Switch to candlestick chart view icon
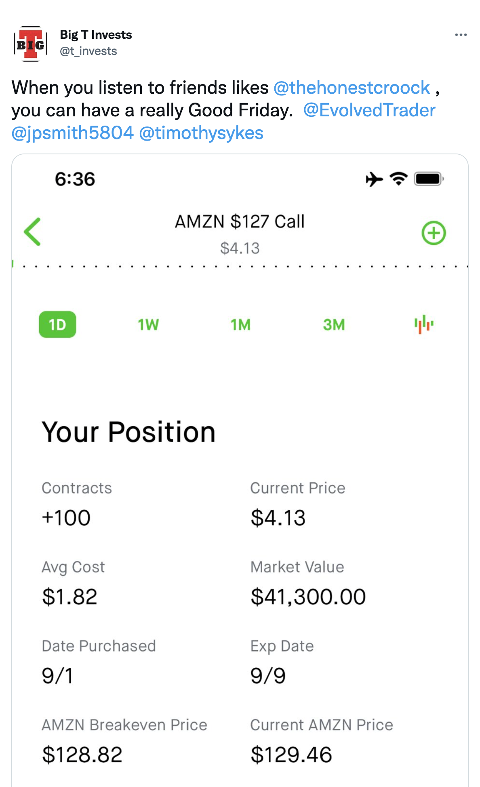The height and width of the screenshot is (787, 480). (424, 324)
